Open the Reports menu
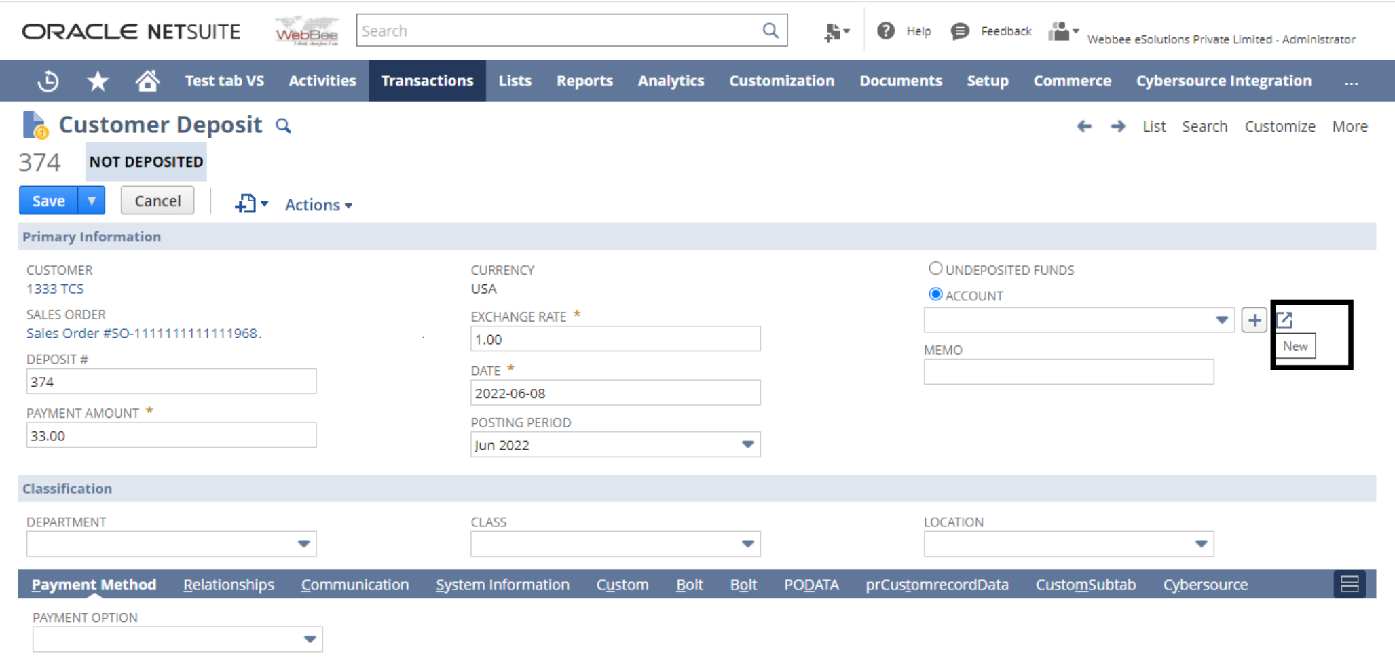Viewport: 1395px width, 660px height. click(x=584, y=81)
